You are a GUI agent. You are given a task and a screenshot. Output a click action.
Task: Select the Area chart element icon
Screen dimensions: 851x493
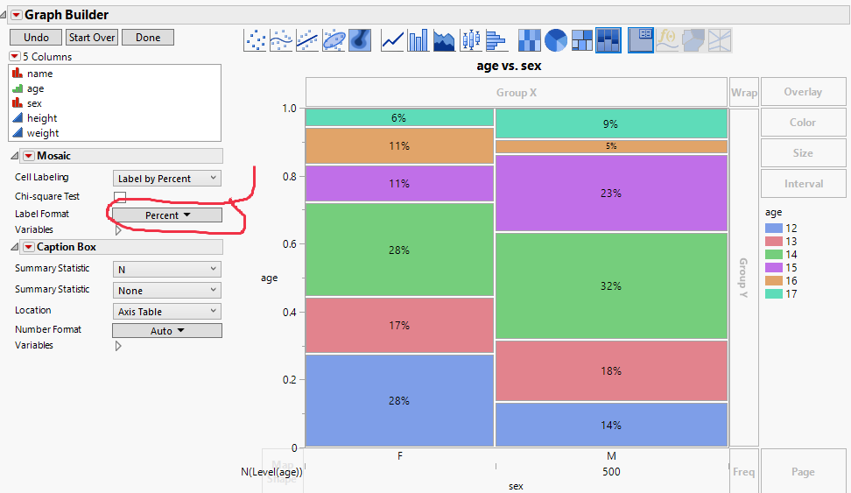coord(445,40)
